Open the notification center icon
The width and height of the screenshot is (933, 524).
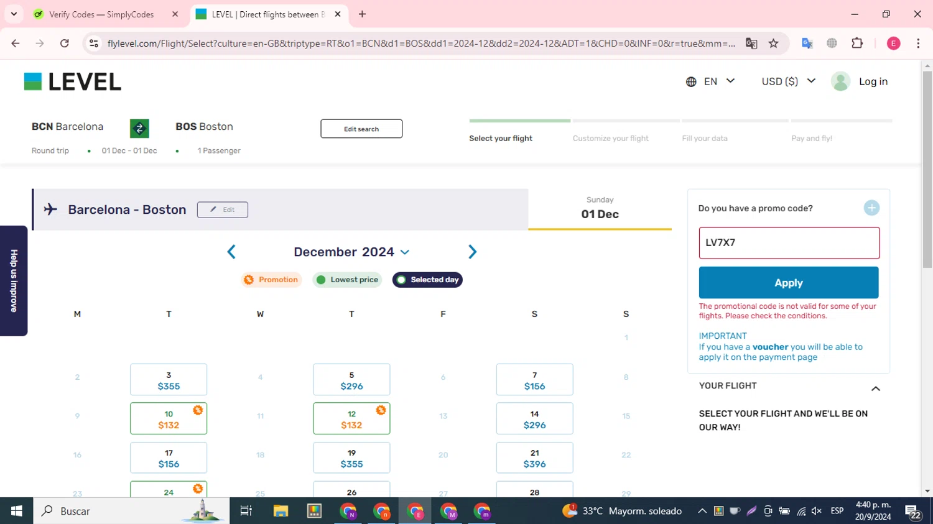(x=913, y=512)
